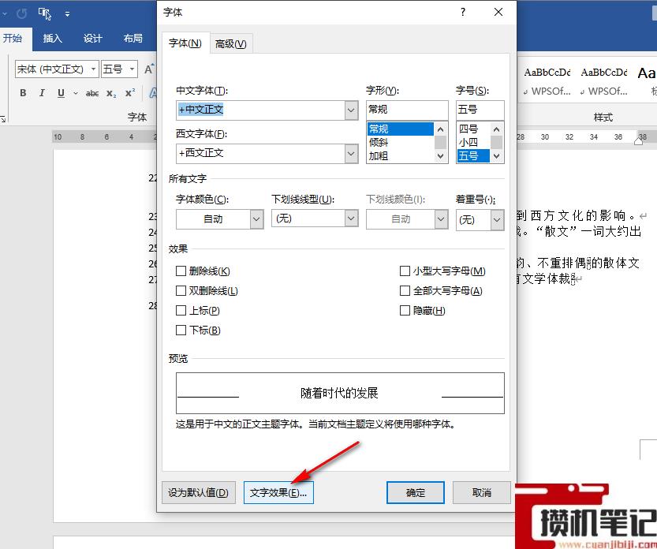Image resolution: width=657 pixels, height=549 pixels.
Task: Click the 字号 text input field
Action: coord(480,110)
